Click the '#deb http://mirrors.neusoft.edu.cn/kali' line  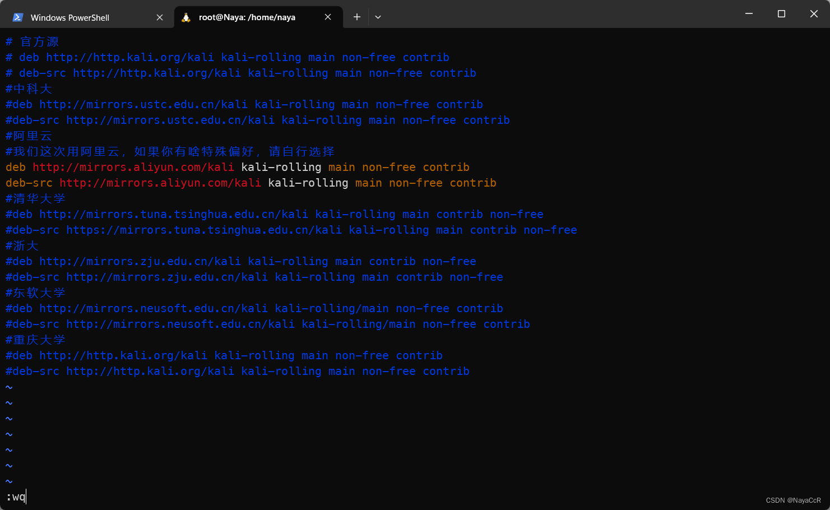(254, 308)
